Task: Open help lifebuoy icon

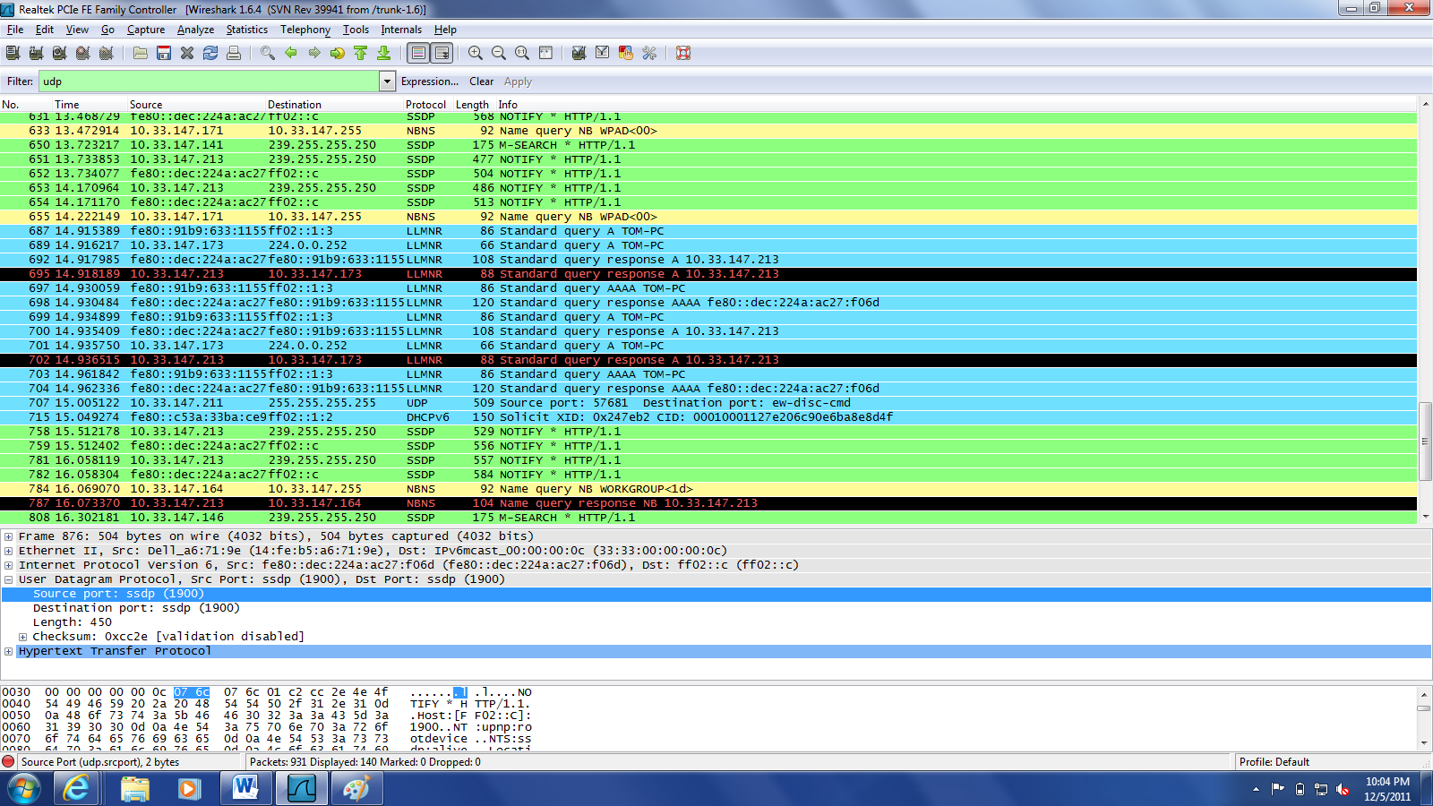Action: click(683, 53)
